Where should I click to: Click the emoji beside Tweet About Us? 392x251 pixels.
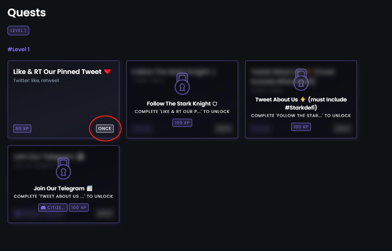click(x=303, y=100)
